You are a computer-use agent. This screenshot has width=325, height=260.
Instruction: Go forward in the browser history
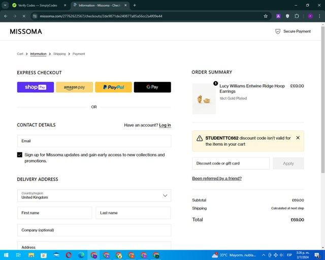coord(15,16)
